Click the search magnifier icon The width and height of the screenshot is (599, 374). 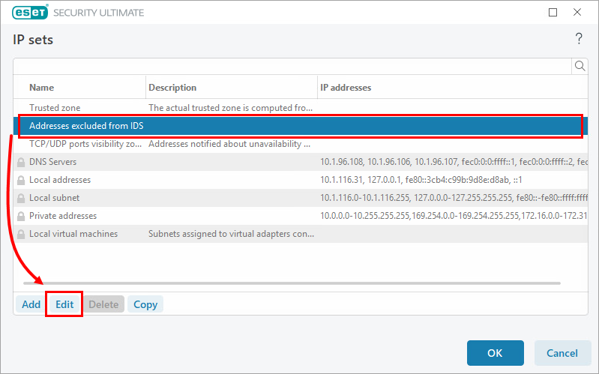point(580,66)
